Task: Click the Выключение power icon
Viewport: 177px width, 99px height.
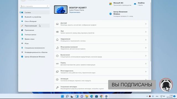Action: (x=57, y=56)
